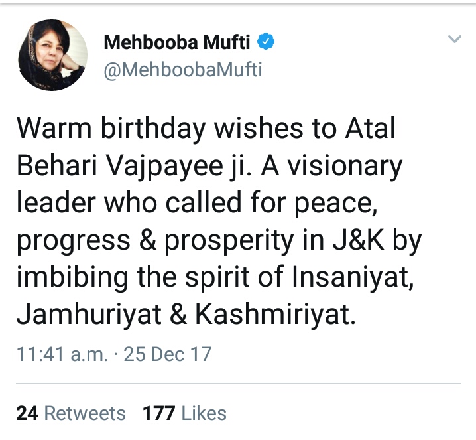Click the name Vajpayee in tweet text

[x=166, y=167]
